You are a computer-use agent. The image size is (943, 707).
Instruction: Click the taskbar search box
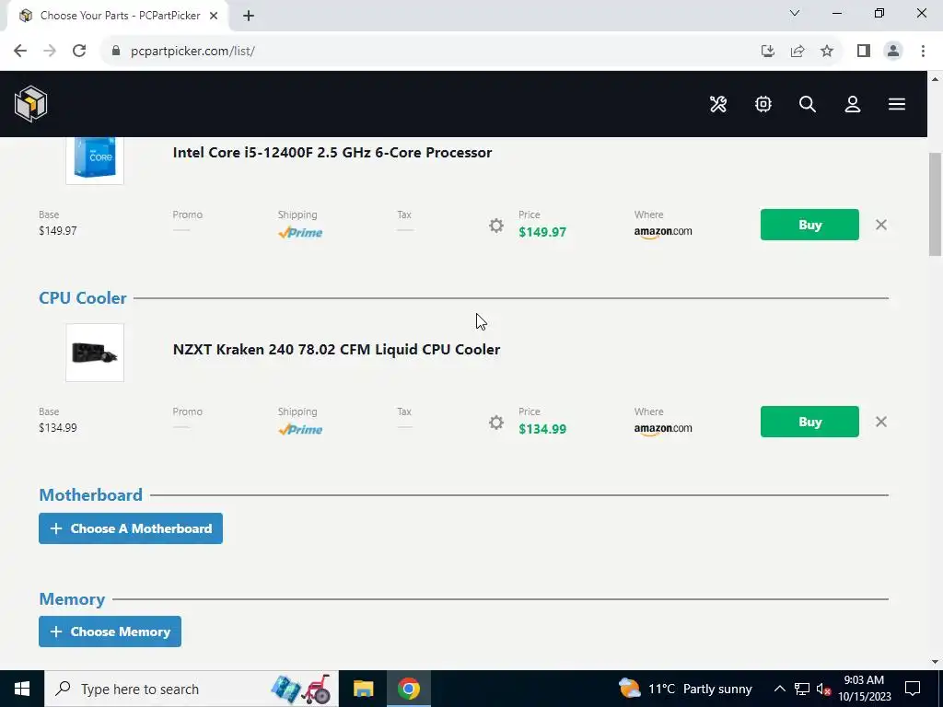click(192, 689)
